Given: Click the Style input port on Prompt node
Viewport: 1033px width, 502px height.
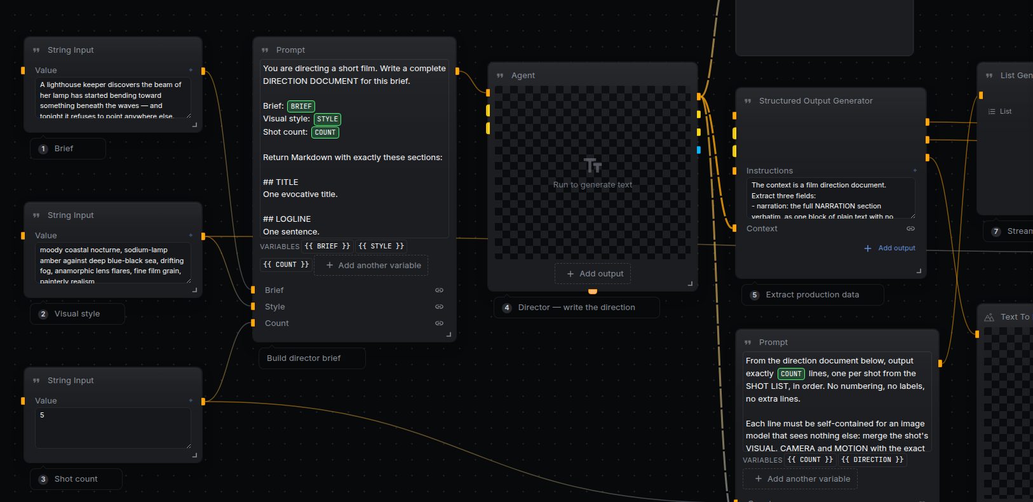Looking at the screenshot, I should (253, 306).
